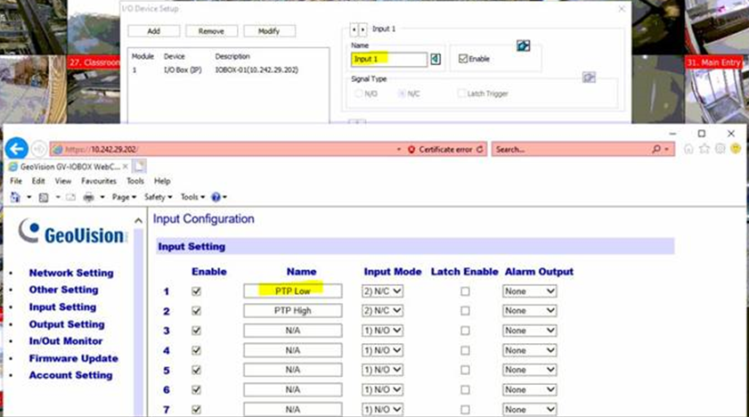Image resolution: width=749 pixels, height=417 pixels.
Task: Uncheck Enable for input row 5
Action: pyautogui.click(x=196, y=370)
